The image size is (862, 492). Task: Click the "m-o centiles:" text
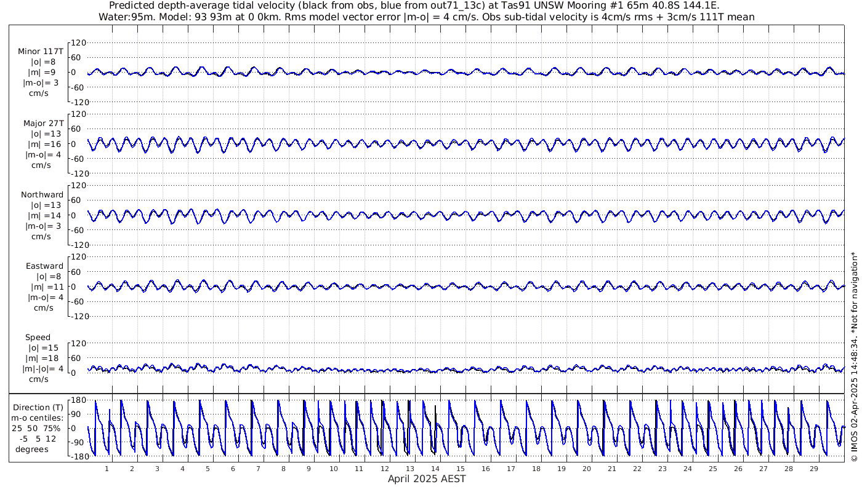[38, 418]
